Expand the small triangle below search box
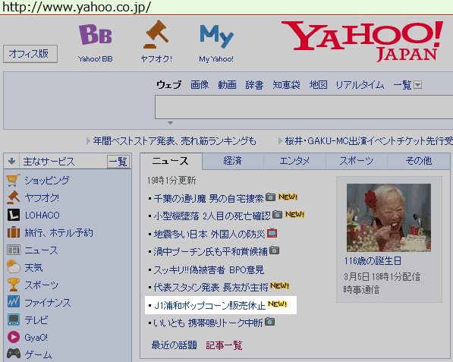 (171, 123)
